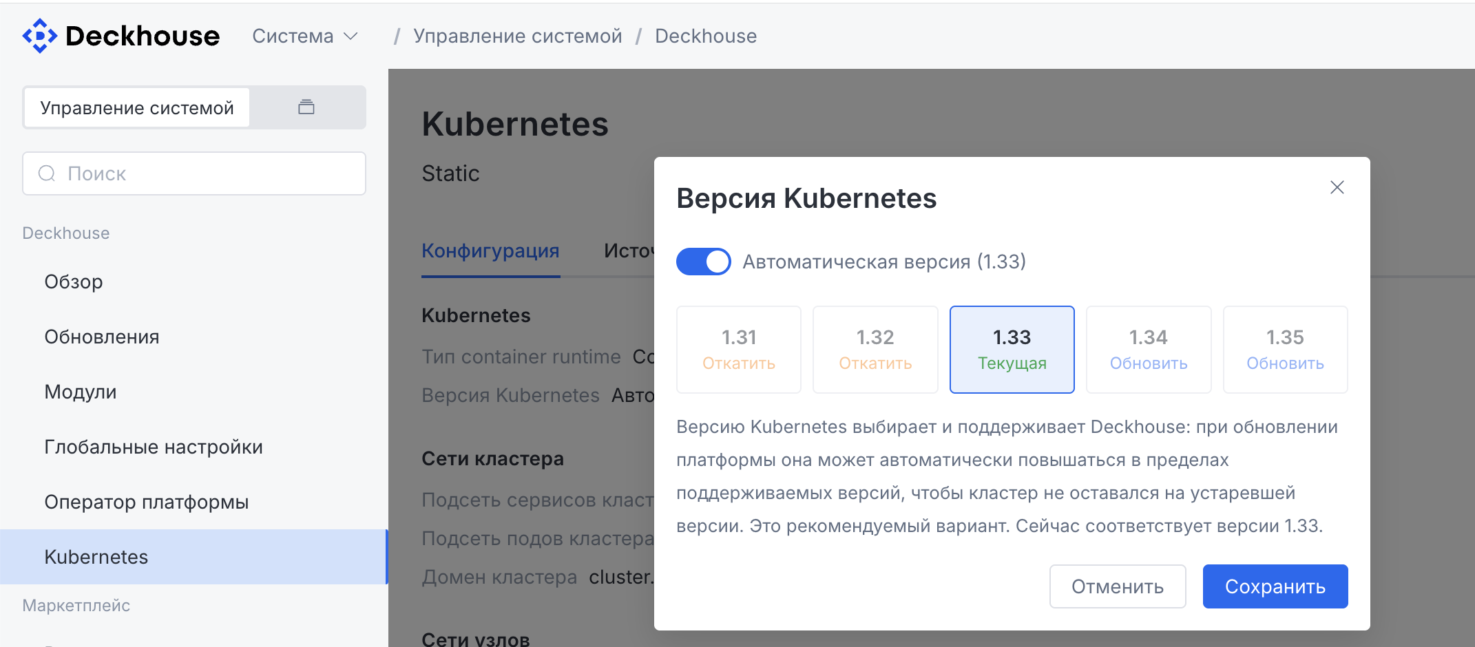1475x647 pixels.
Task: Close the Версия Kubernetes dialog with the X
Action: pyautogui.click(x=1337, y=187)
